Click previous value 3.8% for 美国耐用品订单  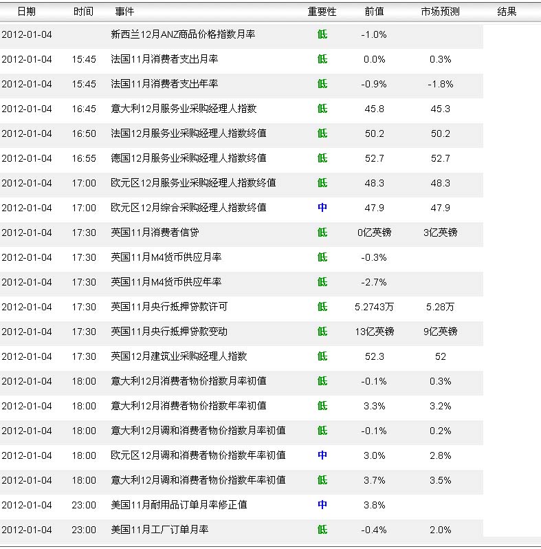click(x=375, y=505)
